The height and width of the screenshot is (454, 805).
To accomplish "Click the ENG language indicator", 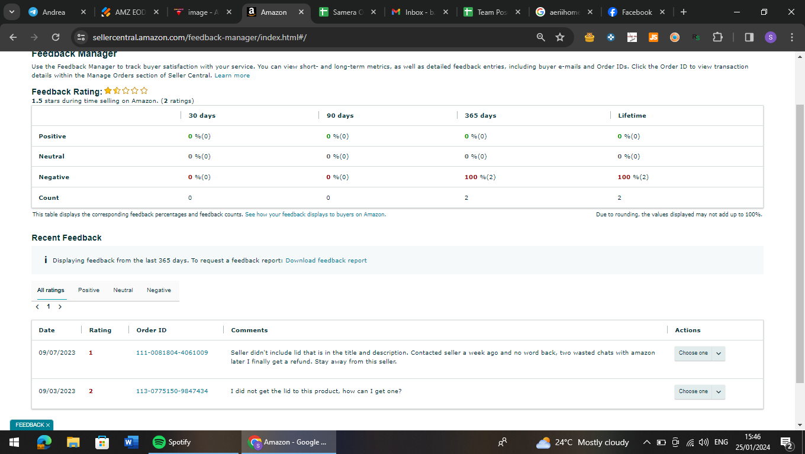I will [721, 442].
